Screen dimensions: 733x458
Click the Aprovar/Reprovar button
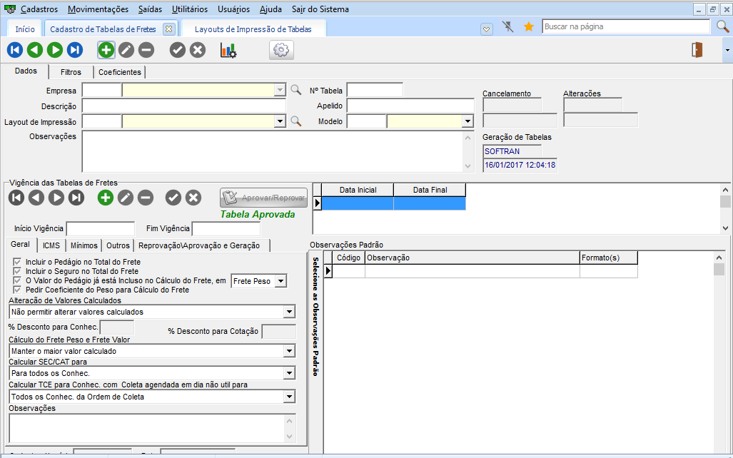pos(264,198)
